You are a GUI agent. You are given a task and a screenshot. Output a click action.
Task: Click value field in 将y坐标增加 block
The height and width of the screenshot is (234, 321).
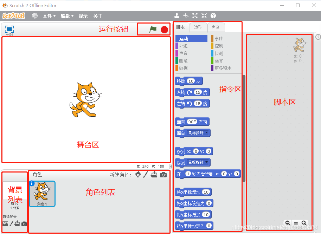pyautogui.click(x=206, y=215)
